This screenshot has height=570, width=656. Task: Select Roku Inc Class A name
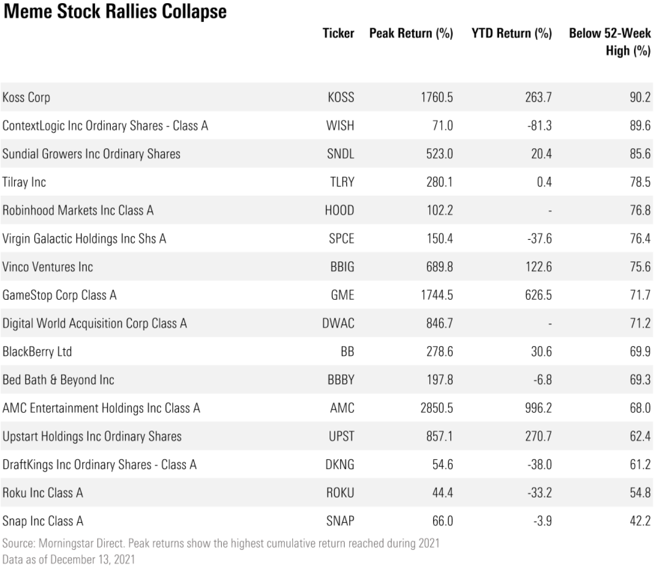point(43,493)
